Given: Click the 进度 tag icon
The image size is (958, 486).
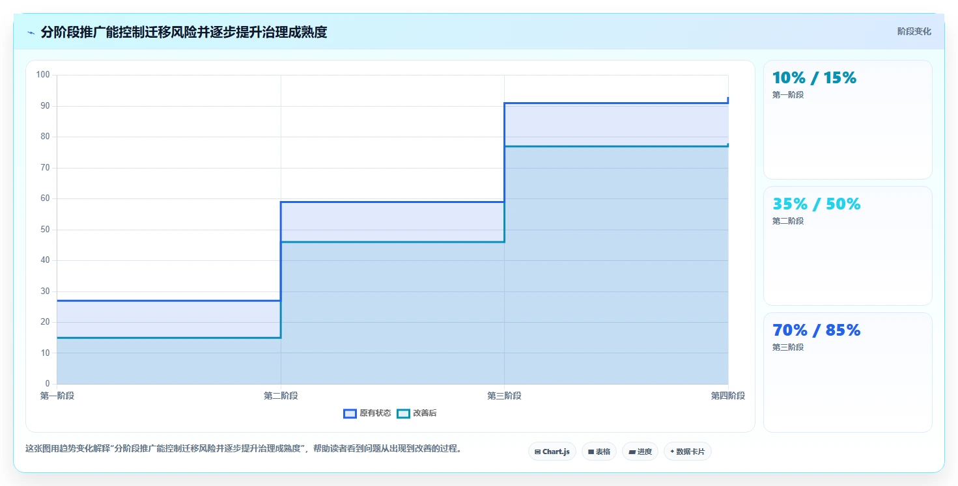Looking at the screenshot, I should [632, 452].
